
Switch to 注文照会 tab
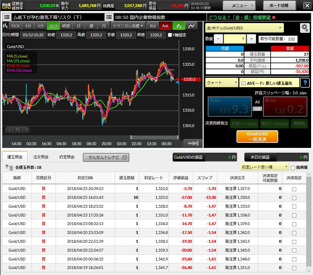tap(41, 157)
